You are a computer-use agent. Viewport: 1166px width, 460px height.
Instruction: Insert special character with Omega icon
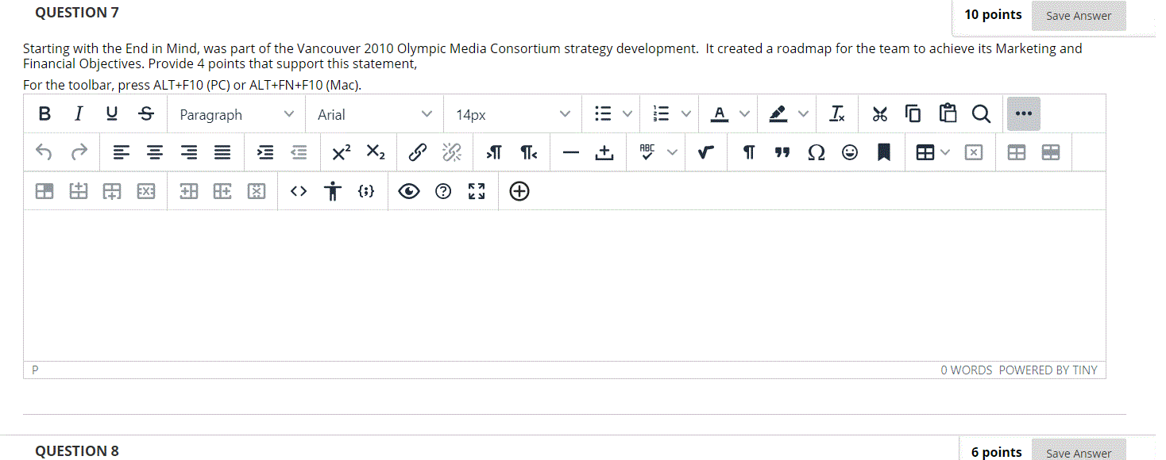pyautogui.click(x=817, y=152)
